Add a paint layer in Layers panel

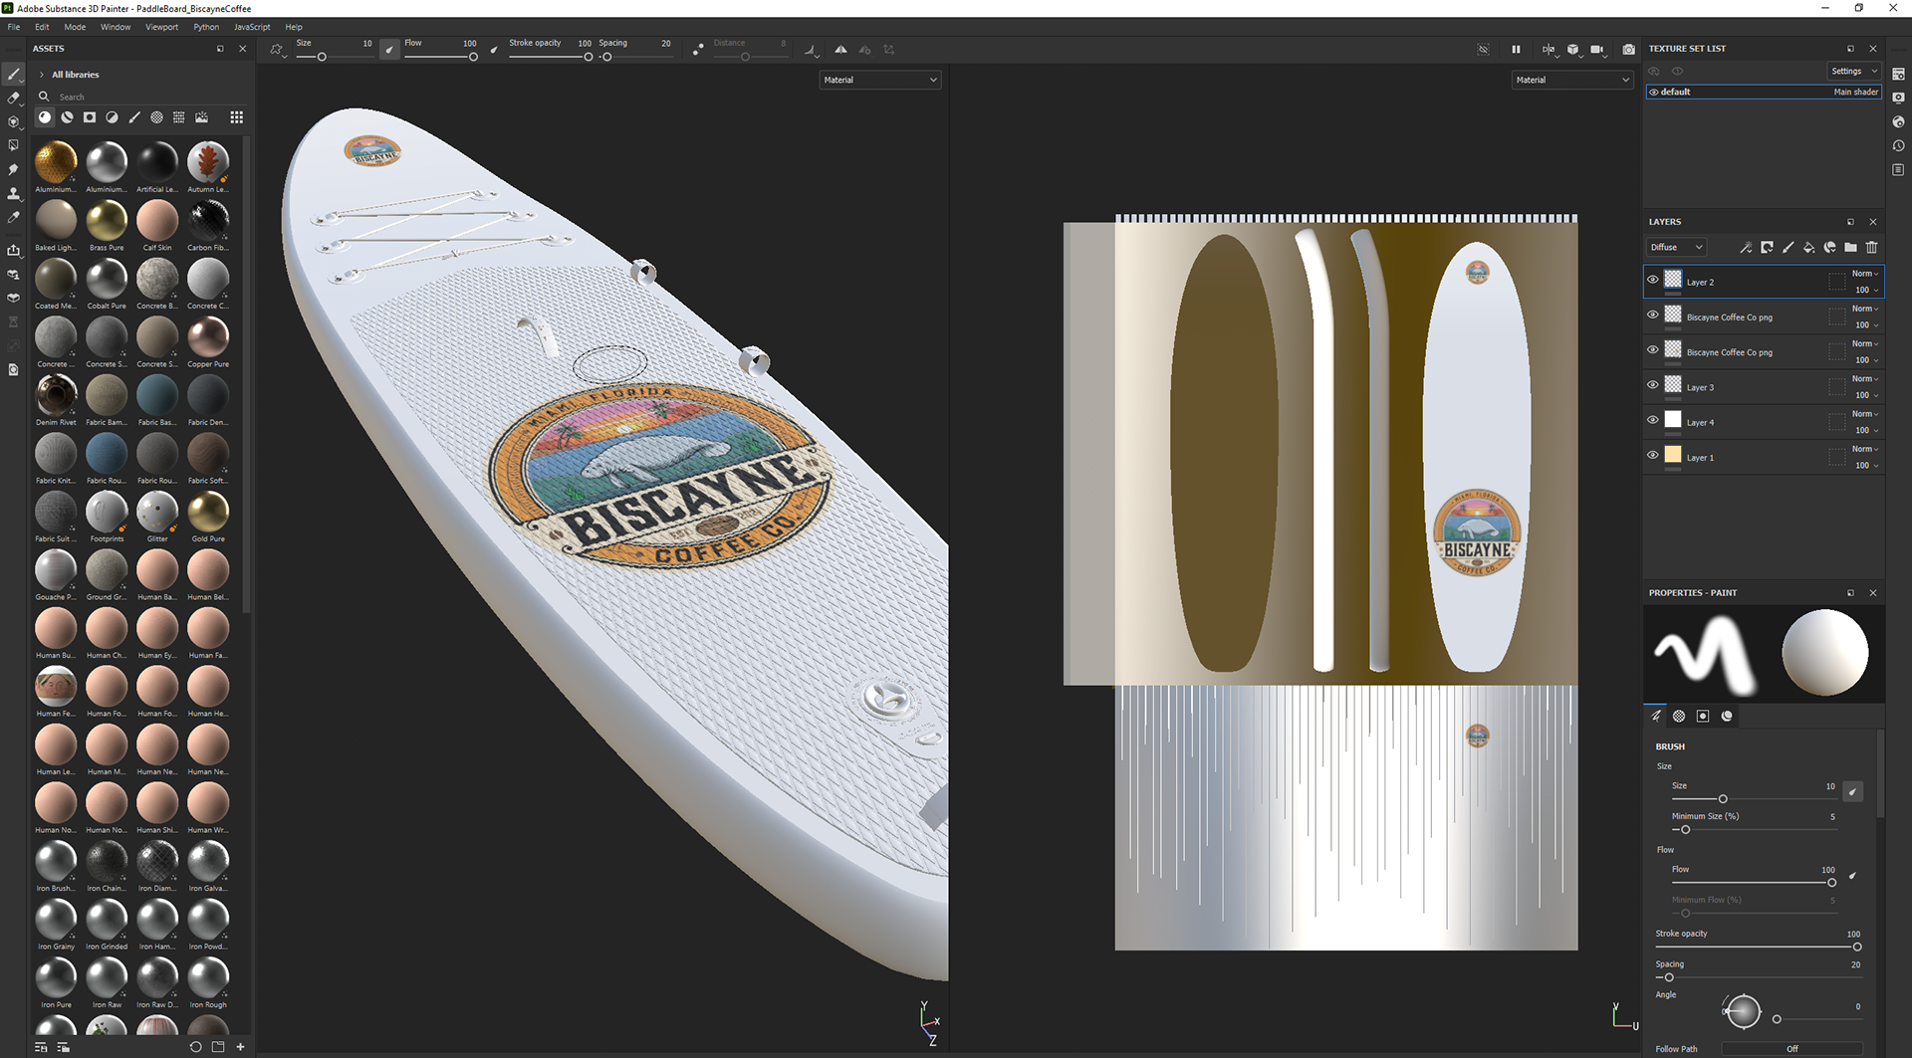point(1788,247)
